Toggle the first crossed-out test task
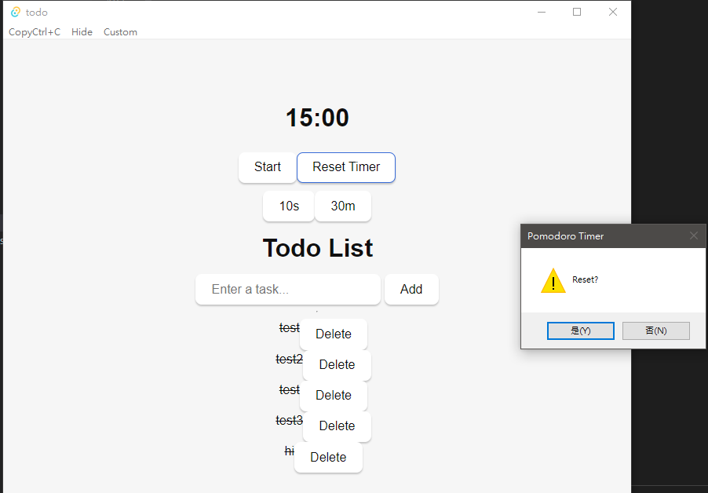The height and width of the screenshot is (493, 708). (290, 328)
